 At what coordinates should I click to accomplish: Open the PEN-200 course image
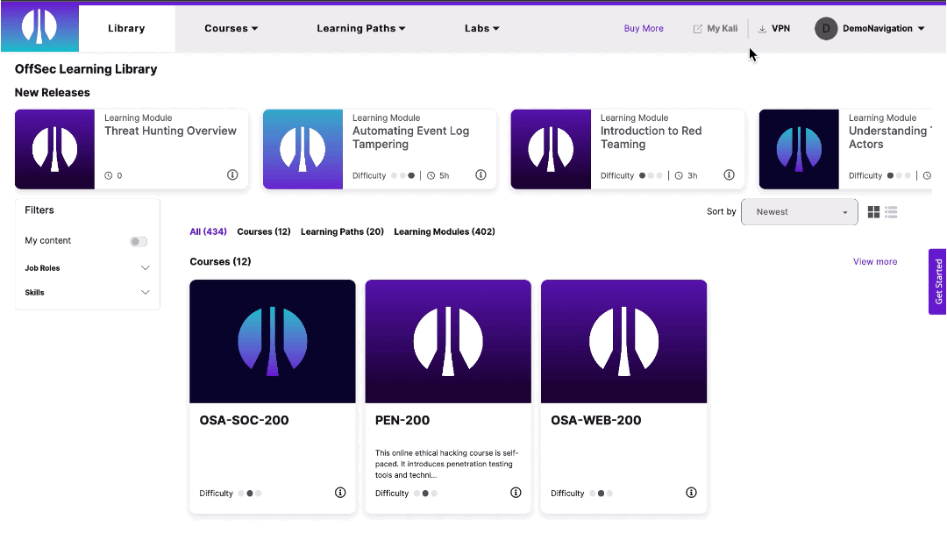point(448,341)
